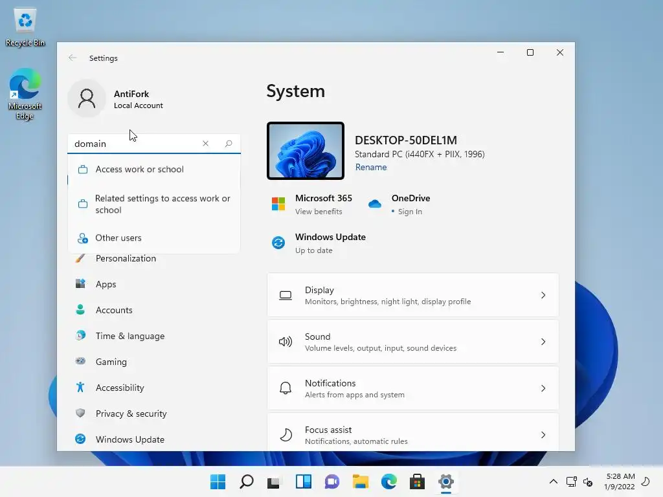Click OneDrive Sign In
The width and height of the screenshot is (663, 497).
(410, 212)
